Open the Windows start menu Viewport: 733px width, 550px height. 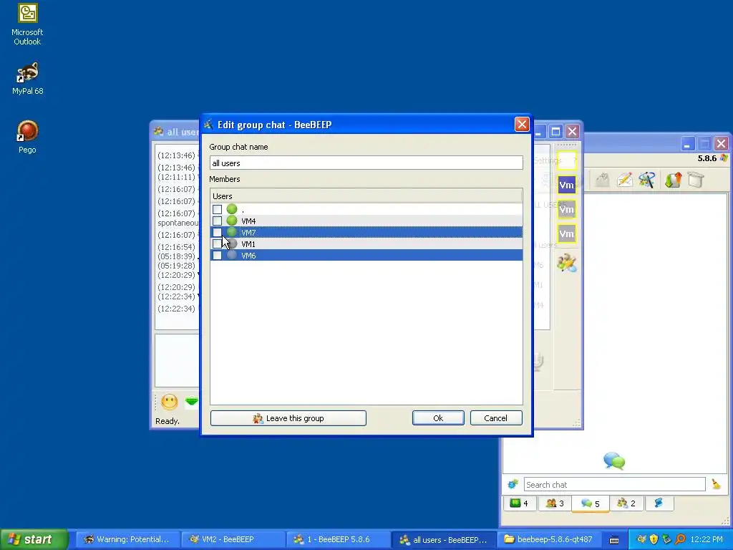coord(34,539)
